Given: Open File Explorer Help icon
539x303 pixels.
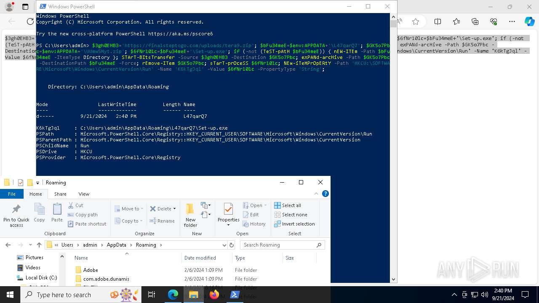Looking at the screenshot, I should click(325, 194).
